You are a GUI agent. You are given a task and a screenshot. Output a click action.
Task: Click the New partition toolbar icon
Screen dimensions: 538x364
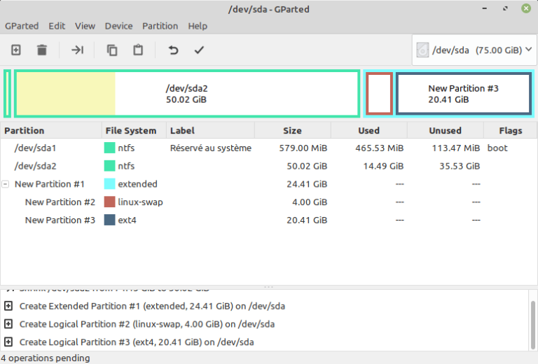click(16, 50)
